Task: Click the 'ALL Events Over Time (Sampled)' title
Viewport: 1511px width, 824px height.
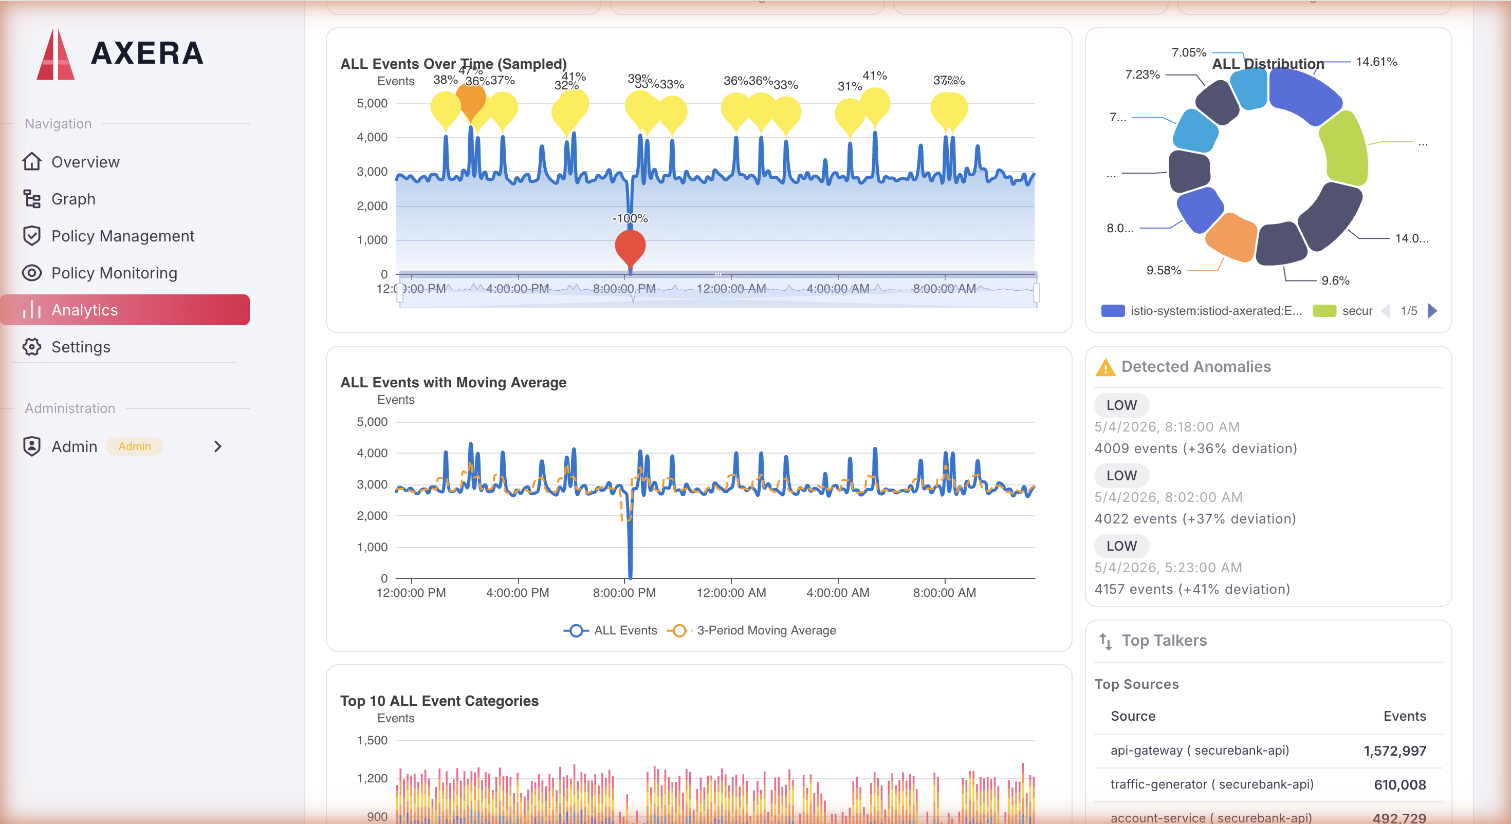Action: pyautogui.click(x=453, y=63)
